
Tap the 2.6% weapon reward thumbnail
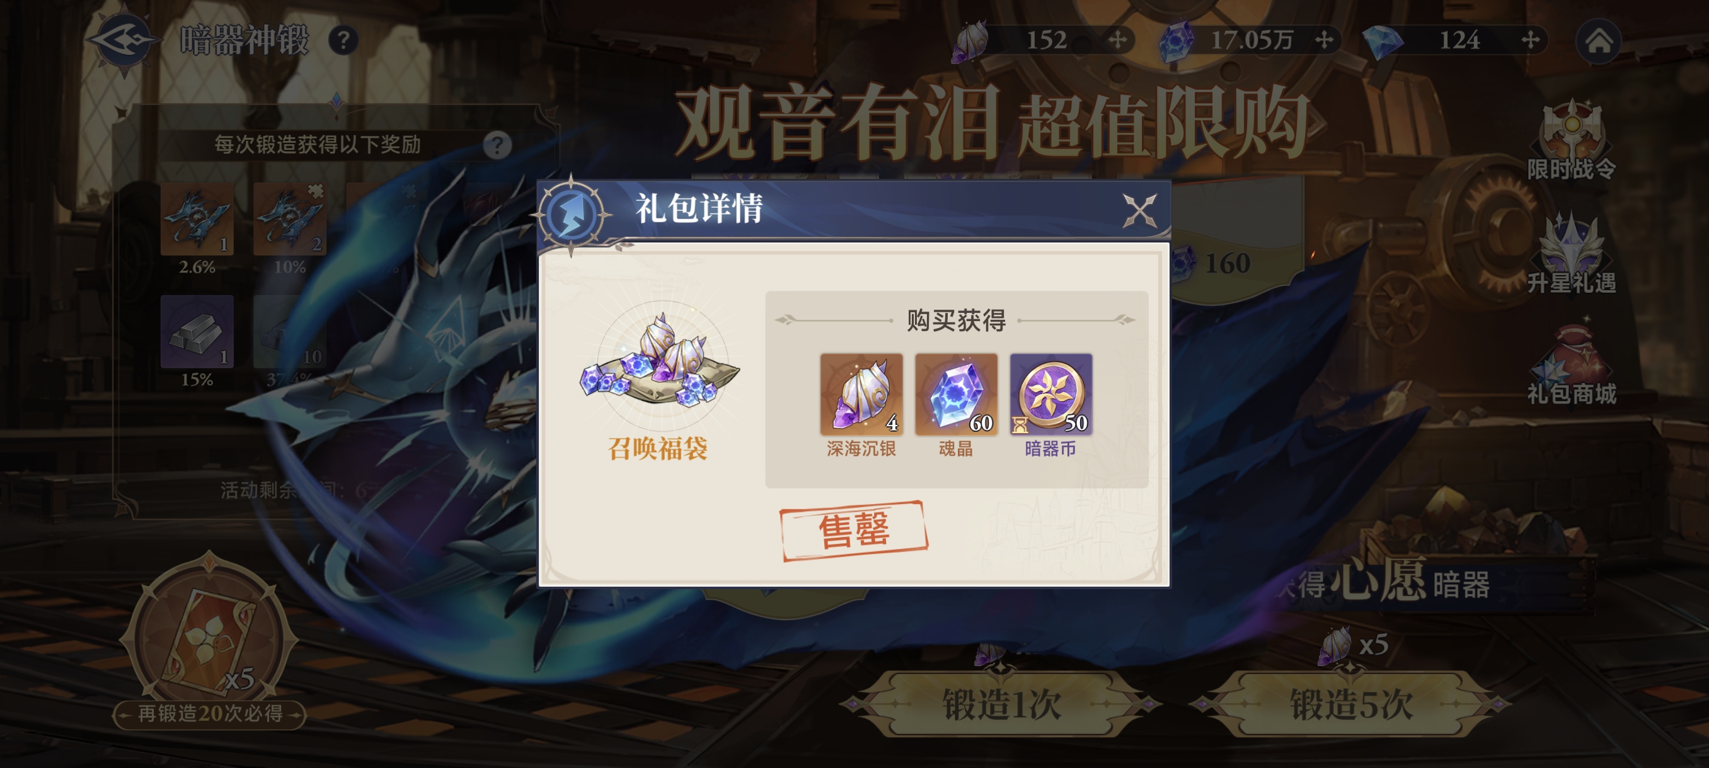point(197,218)
